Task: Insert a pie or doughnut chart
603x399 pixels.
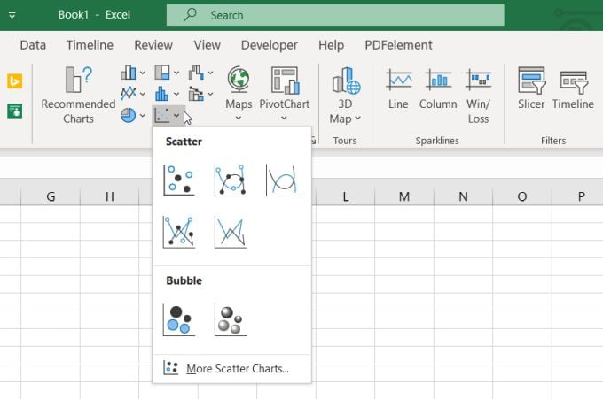Action: coord(128,115)
